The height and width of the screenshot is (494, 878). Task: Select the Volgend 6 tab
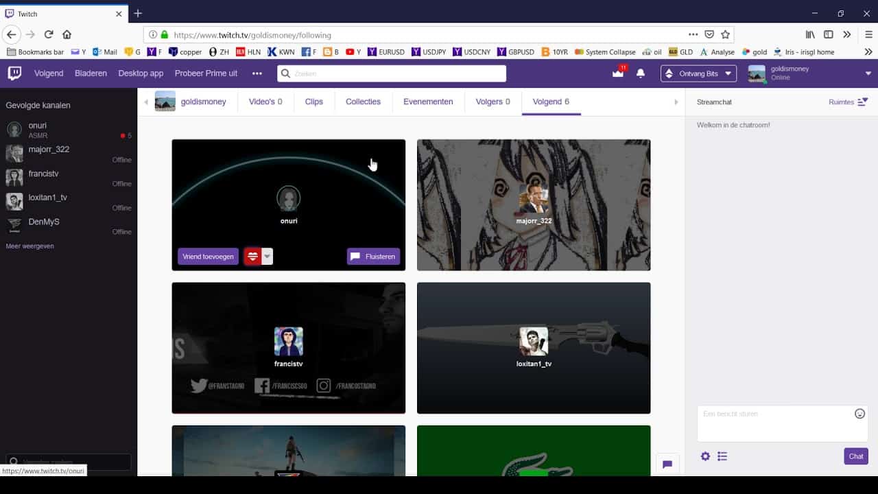pos(551,102)
